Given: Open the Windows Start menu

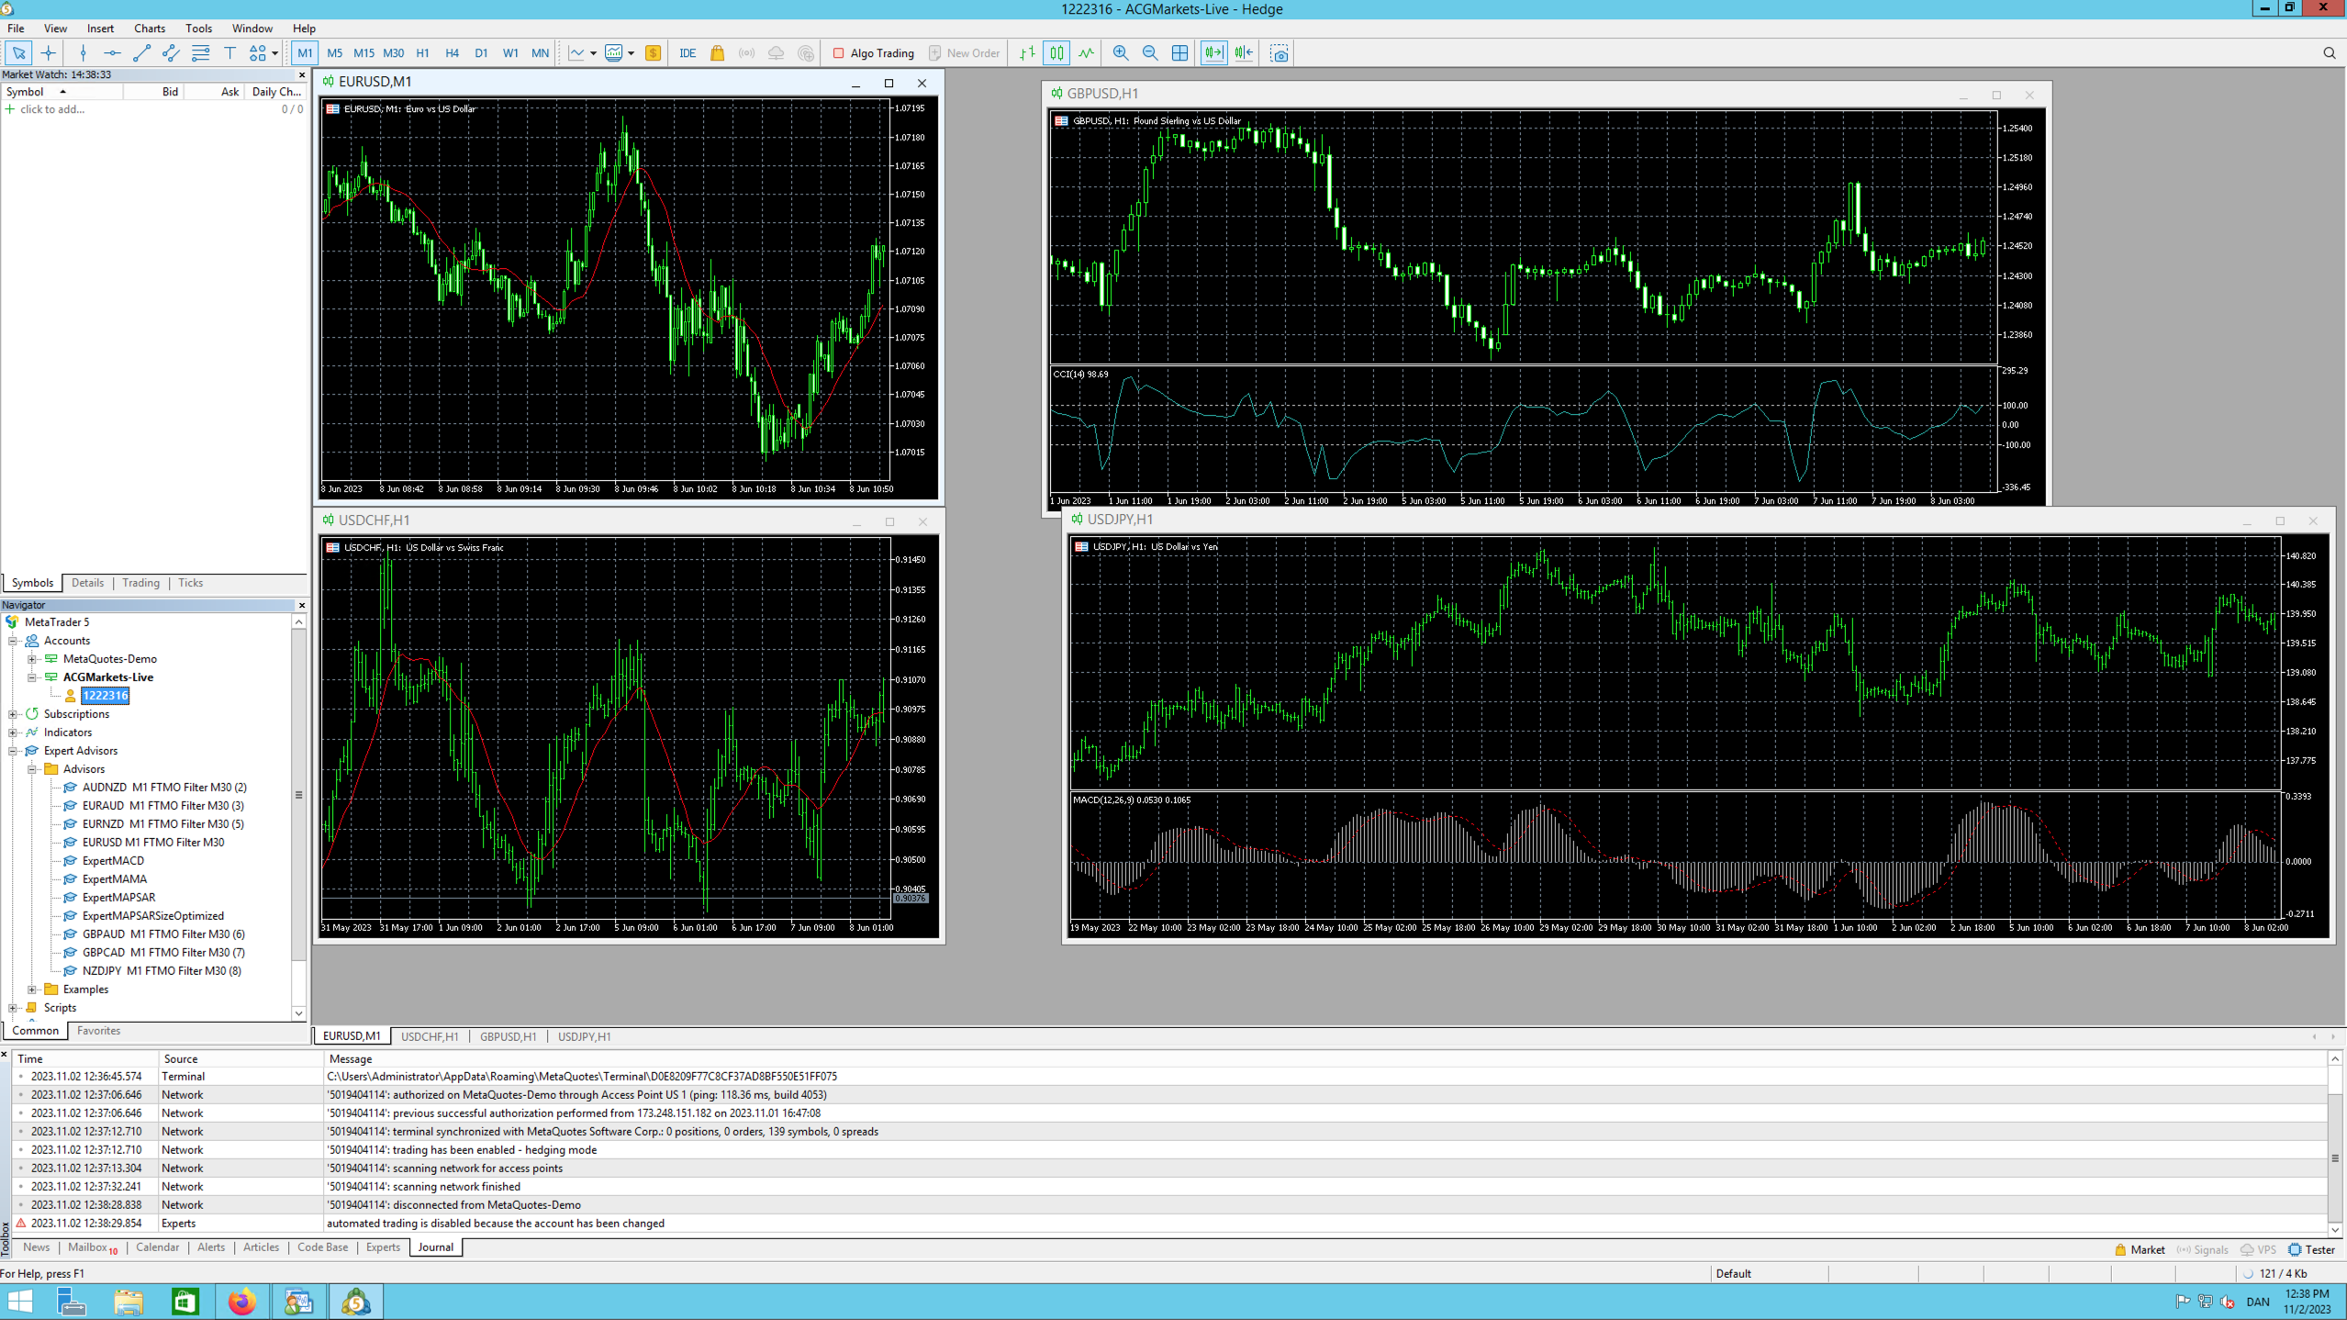Looking at the screenshot, I should coord(20,1302).
